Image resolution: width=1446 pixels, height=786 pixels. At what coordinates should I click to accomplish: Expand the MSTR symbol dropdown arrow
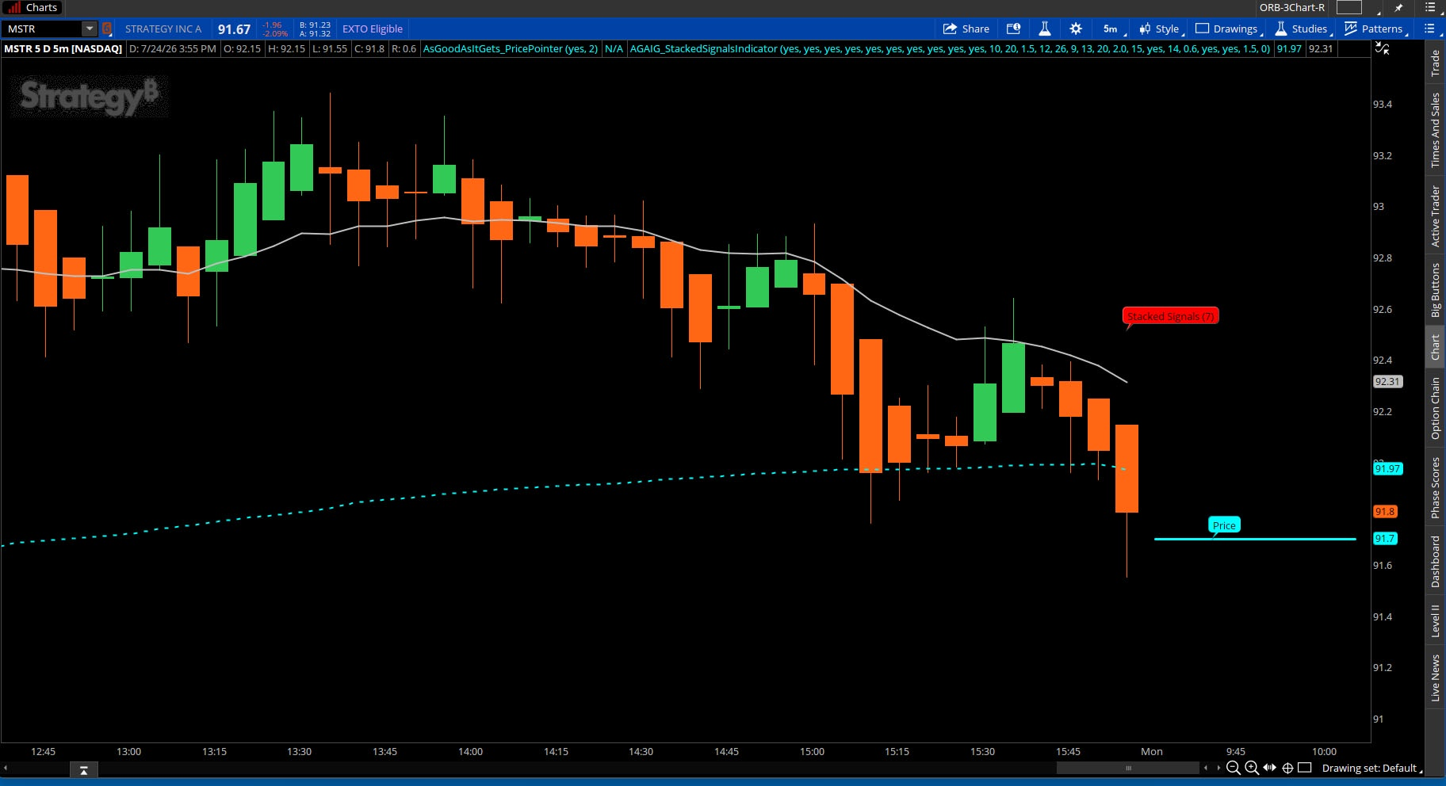(x=90, y=29)
